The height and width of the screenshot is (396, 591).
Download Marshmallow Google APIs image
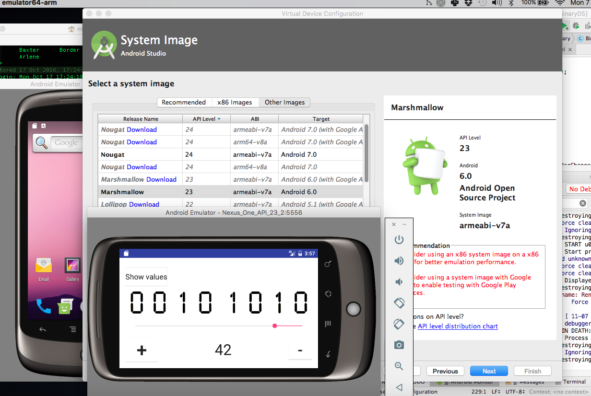[162, 179]
